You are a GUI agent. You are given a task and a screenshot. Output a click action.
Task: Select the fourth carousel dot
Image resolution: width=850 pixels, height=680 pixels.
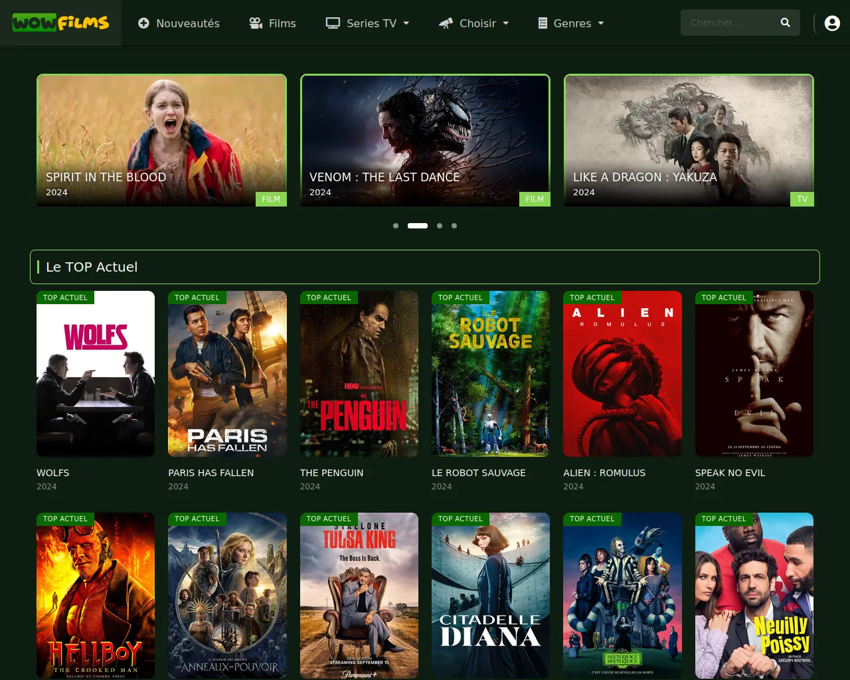[x=454, y=226]
